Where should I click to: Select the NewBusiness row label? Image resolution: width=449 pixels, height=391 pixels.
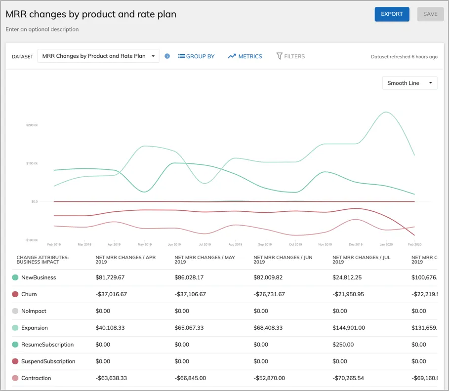39,277
